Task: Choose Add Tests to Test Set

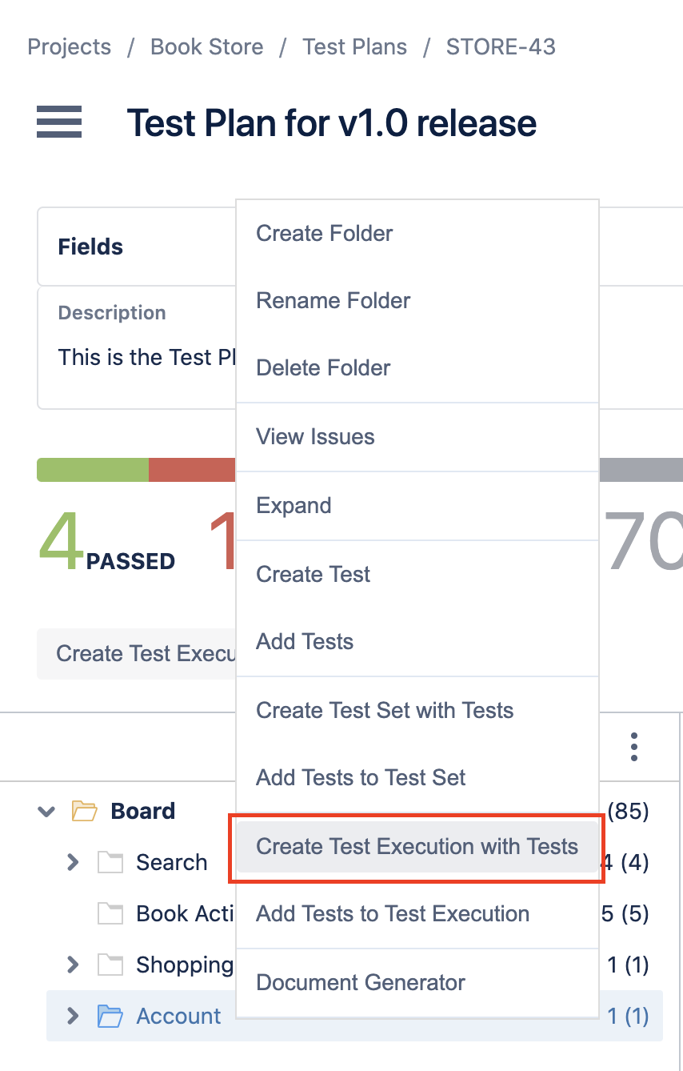Action: 417,777
